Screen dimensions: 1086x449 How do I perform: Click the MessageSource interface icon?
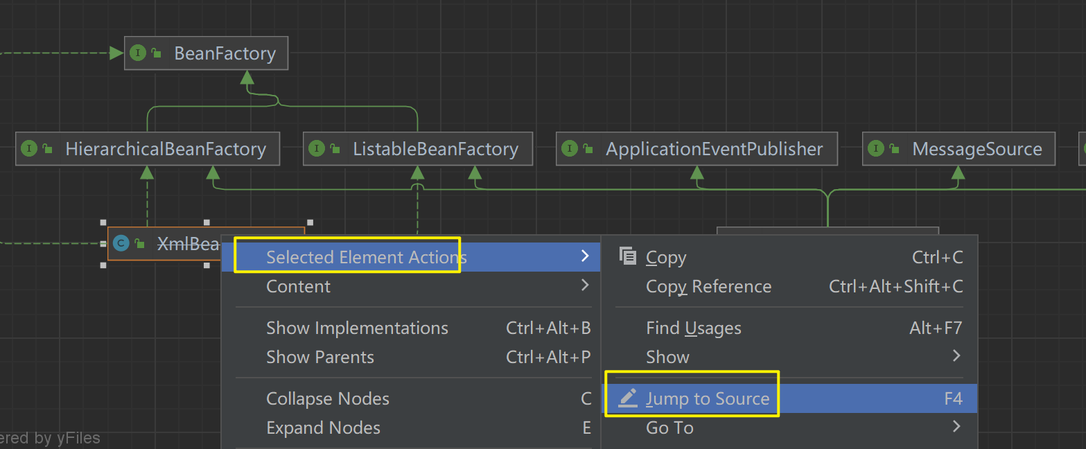tap(876, 149)
